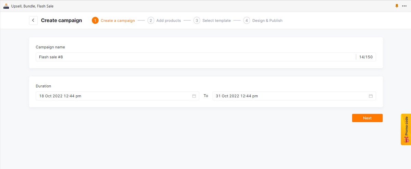Click the app logo beside Upsell, Bundle title
The width and height of the screenshot is (411, 169).
tap(6, 6)
